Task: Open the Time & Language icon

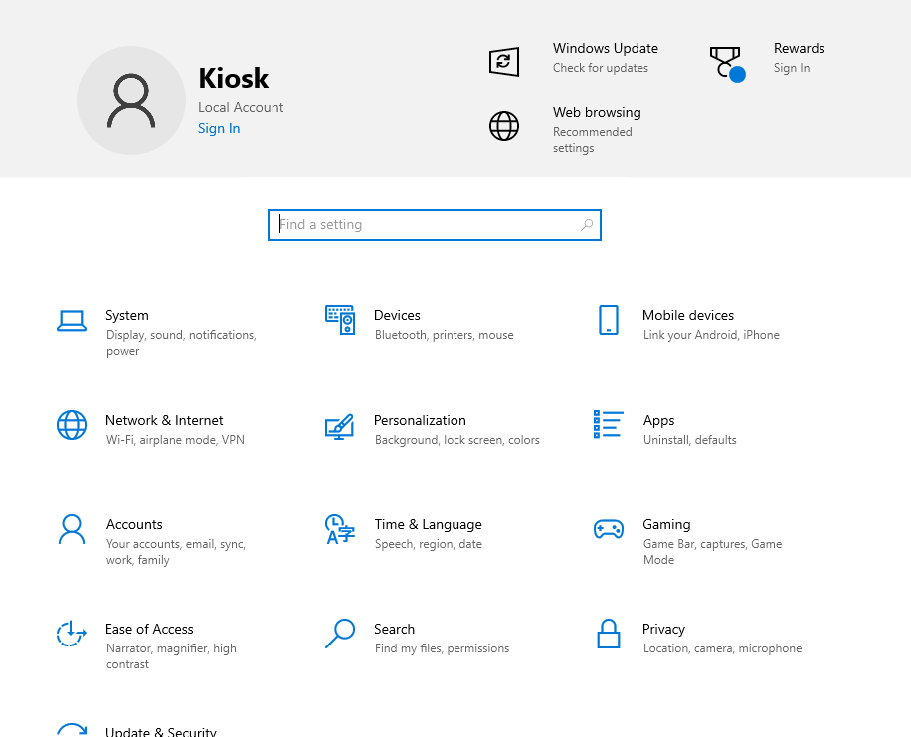Action: coord(340,529)
